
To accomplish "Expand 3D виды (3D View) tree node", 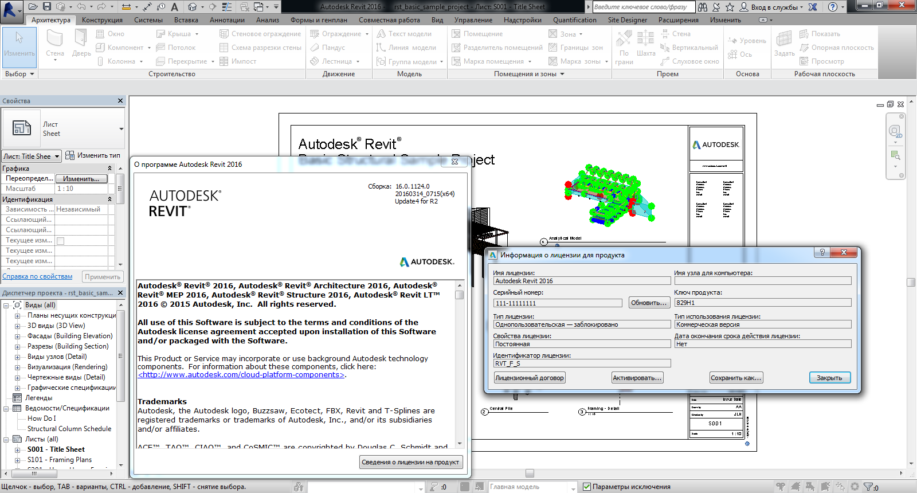I will tap(17, 326).
